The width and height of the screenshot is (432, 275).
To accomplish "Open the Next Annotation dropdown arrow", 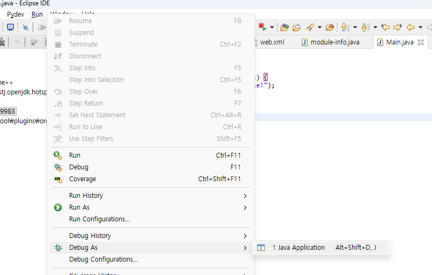I will click(355, 27).
